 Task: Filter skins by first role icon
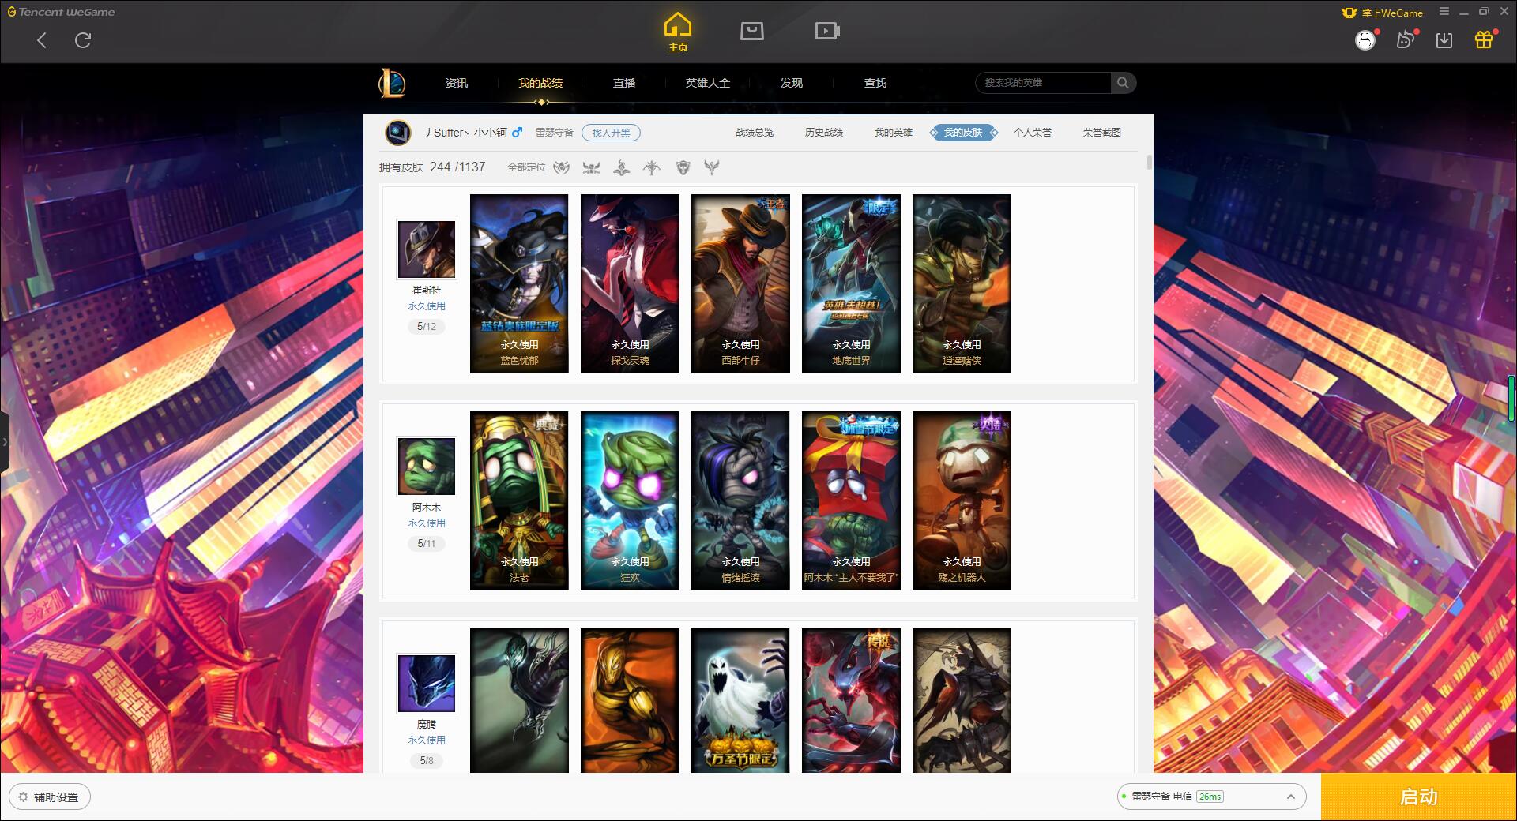[562, 167]
